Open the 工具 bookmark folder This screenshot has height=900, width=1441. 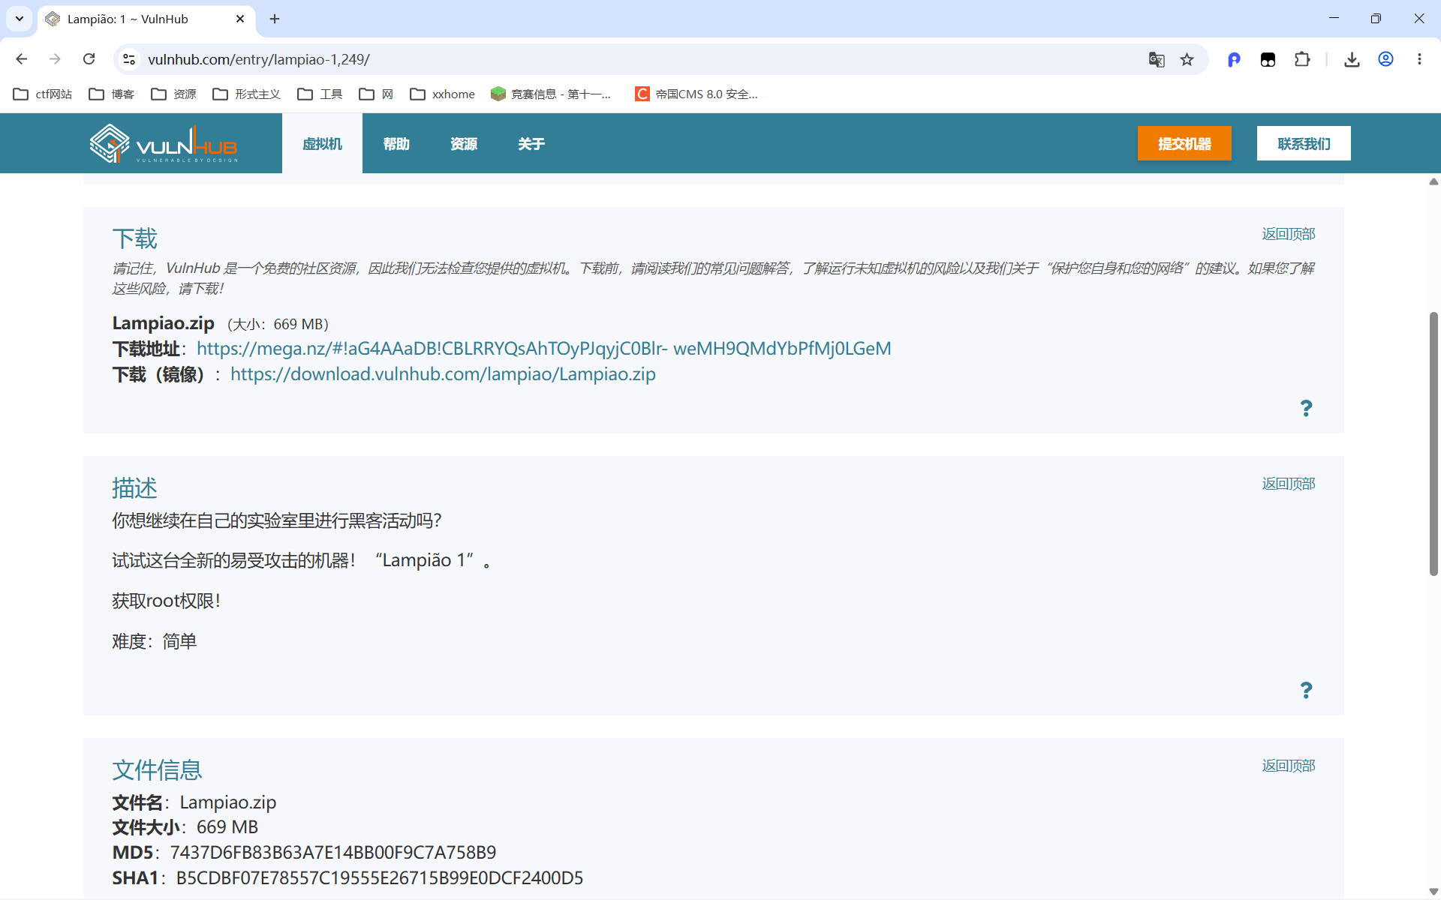320,94
